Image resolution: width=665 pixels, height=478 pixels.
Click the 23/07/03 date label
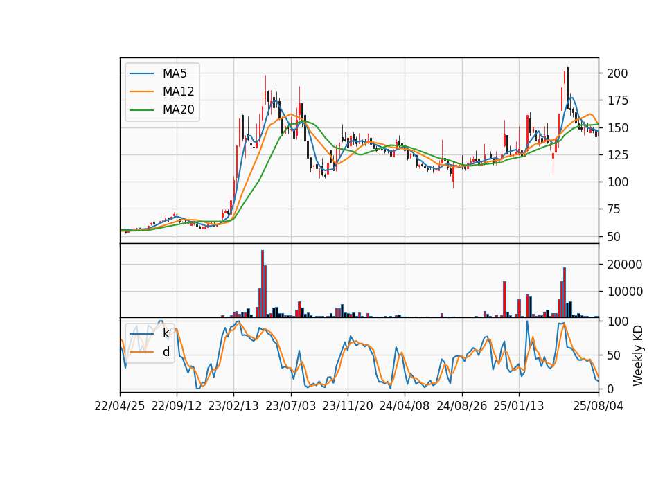pyautogui.click(x=290, y=406)
